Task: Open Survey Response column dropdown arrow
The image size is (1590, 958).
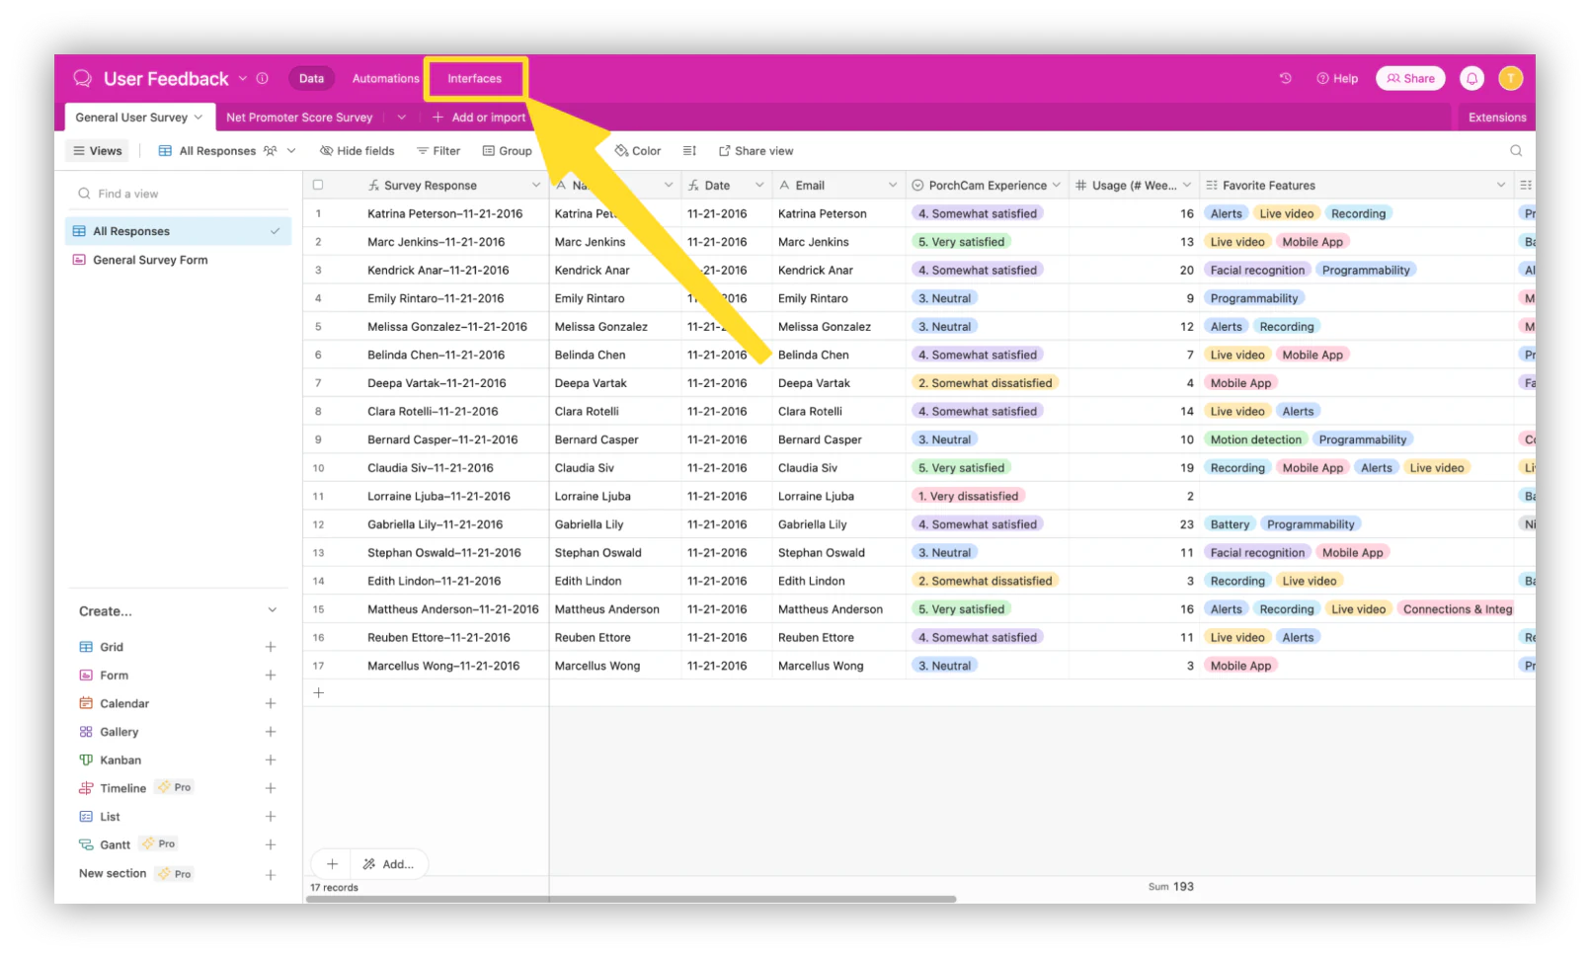Action: point(536,185)
